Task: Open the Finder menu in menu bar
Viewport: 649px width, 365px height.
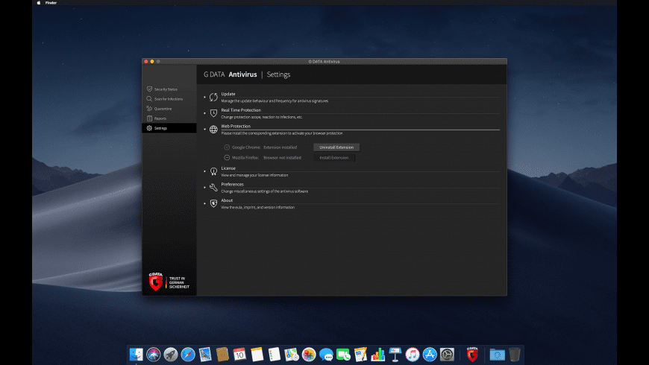Action: 51,2
